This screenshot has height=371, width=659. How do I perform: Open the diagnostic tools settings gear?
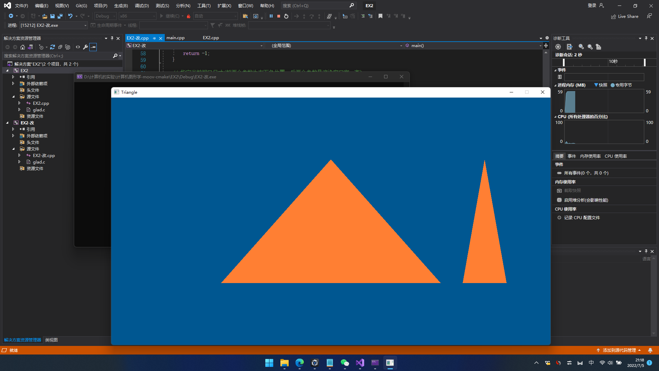pos(558,47)
